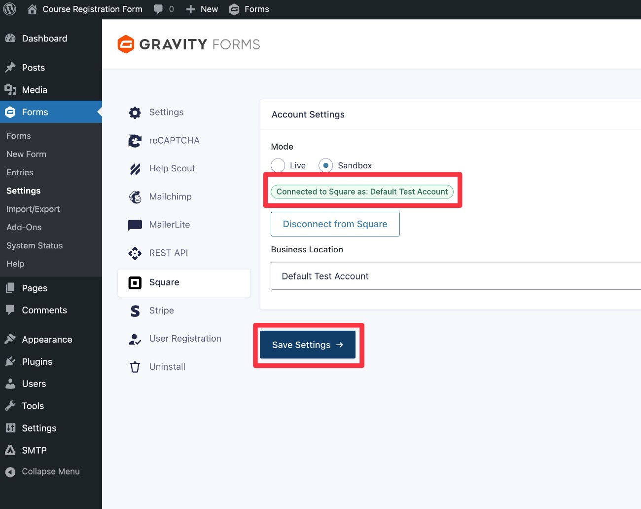Click the Help Scout icon
The width and height of the screenshot is (641, 509).
pyautogui.click(x=135, y=169)
